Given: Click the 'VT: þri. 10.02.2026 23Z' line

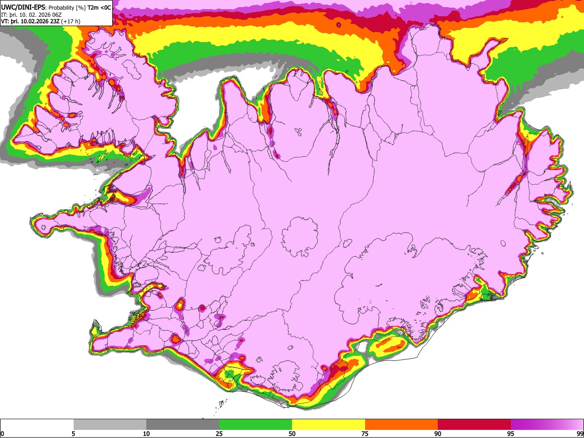Looking at the screenshot, I should tap(30, 21).
